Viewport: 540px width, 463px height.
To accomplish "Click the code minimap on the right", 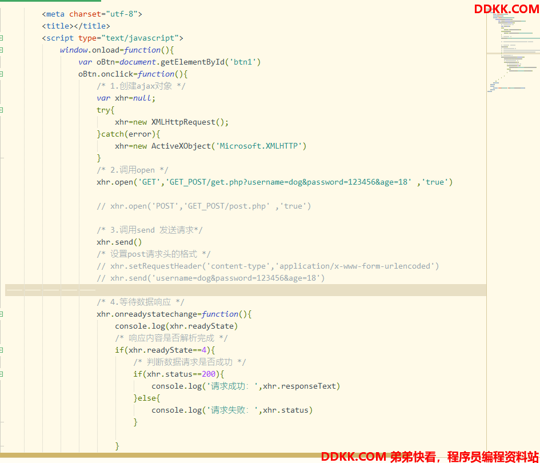I will (513, 51).
